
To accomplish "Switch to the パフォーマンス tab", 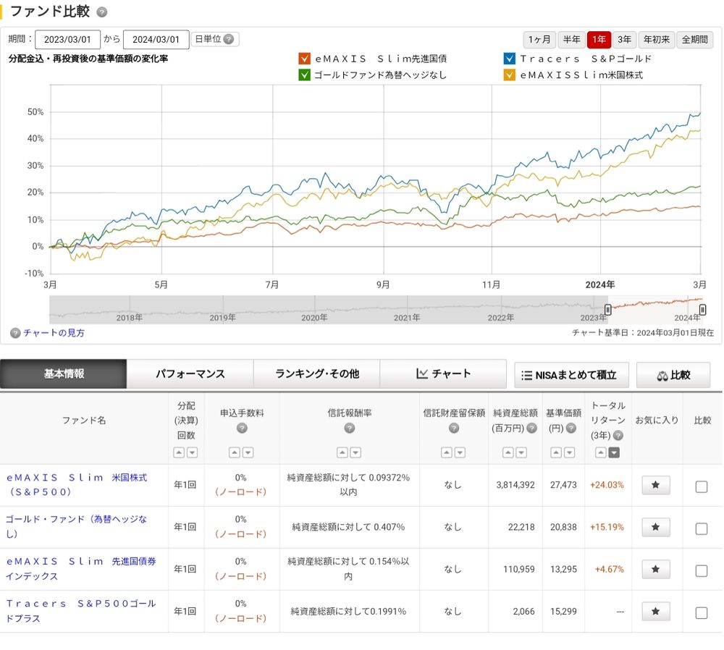I will tap(190, 374).
